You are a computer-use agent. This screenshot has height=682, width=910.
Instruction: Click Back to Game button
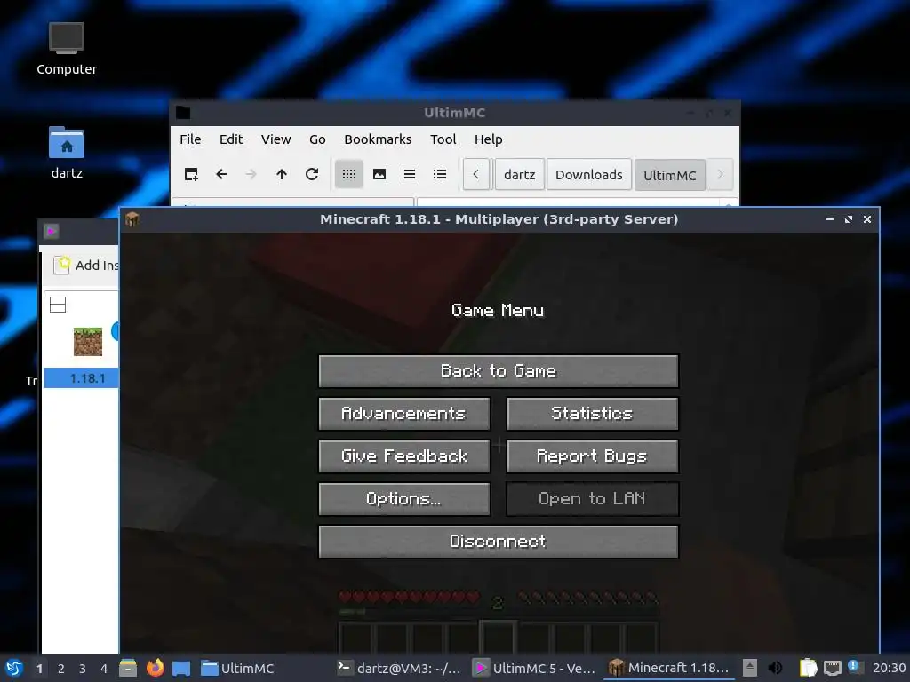pos(498,371)
